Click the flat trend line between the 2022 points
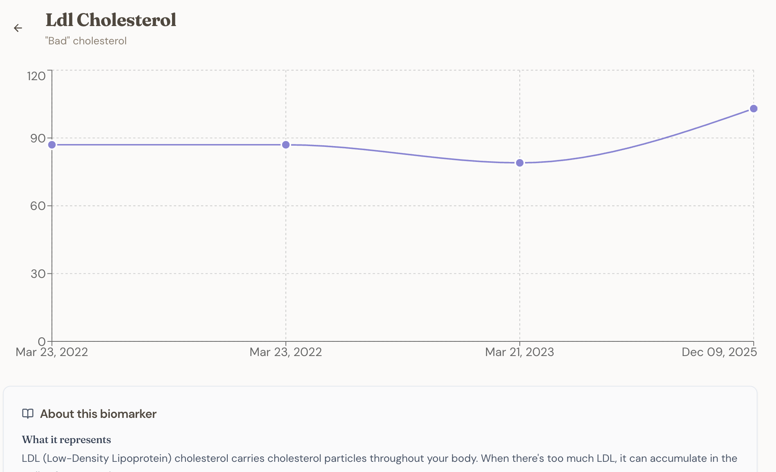Image resolution: width=776 pixels, height=472 pixels. pos(169,145)
